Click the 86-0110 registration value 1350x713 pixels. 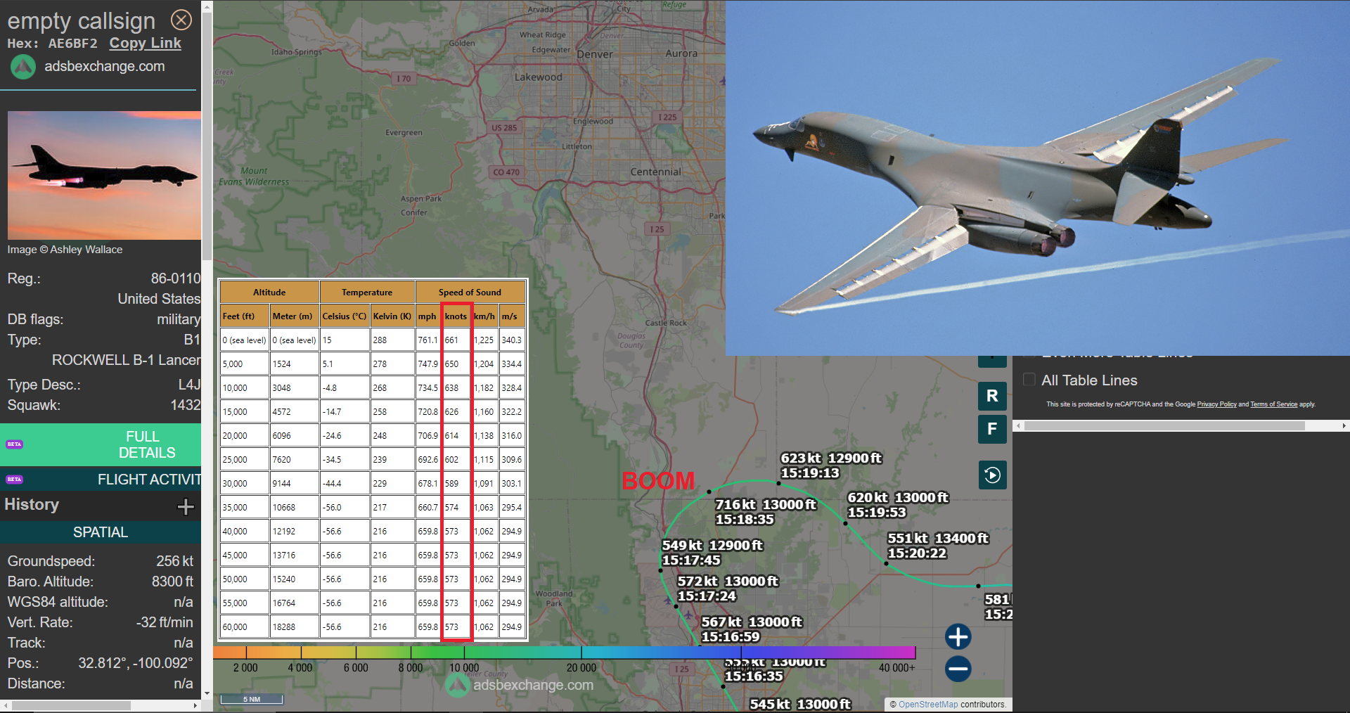(175, 278)
